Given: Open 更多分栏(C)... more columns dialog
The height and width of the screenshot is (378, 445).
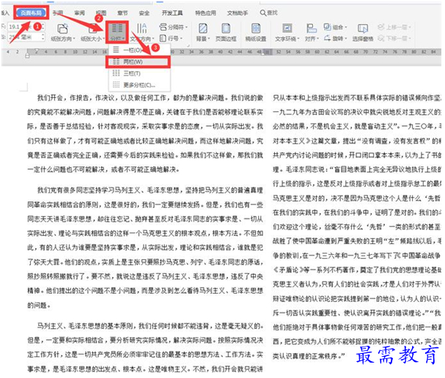Looking at the screenshot, I should (139, 85).
